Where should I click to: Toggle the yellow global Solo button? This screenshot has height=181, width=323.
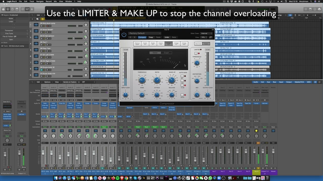point(43,19)
